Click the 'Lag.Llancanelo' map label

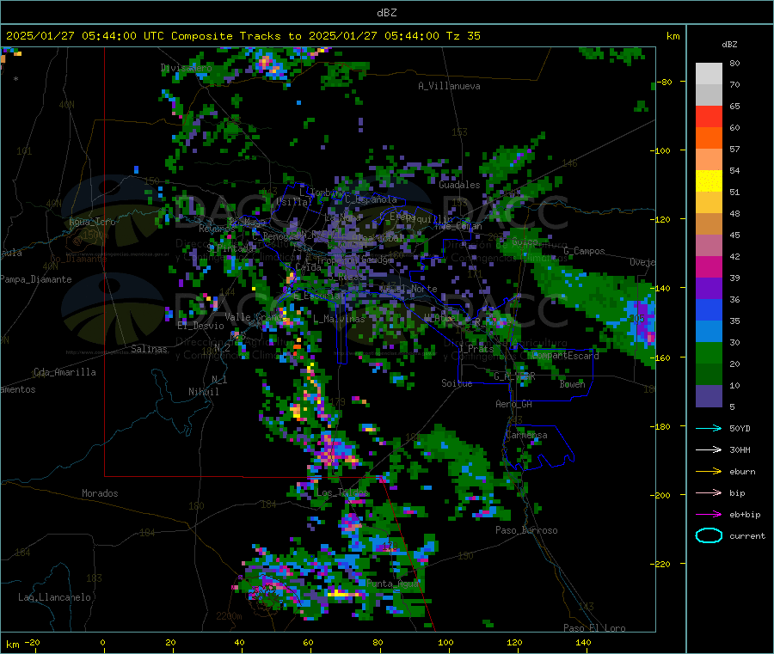pos(54,597)
